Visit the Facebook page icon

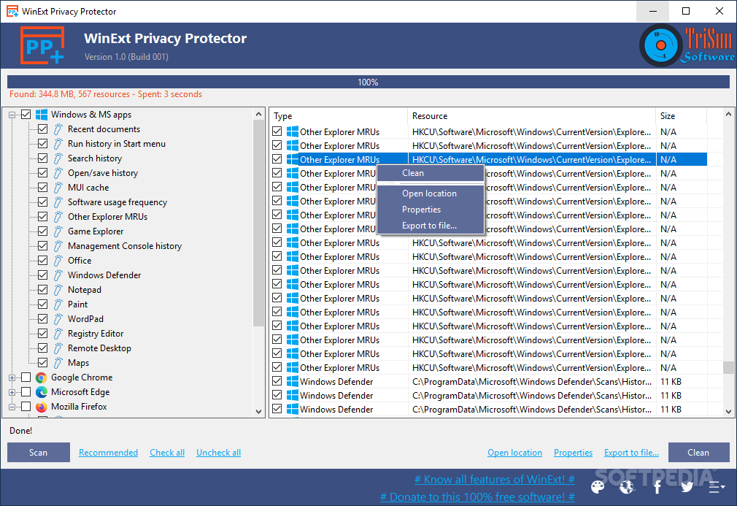(657, 487)
